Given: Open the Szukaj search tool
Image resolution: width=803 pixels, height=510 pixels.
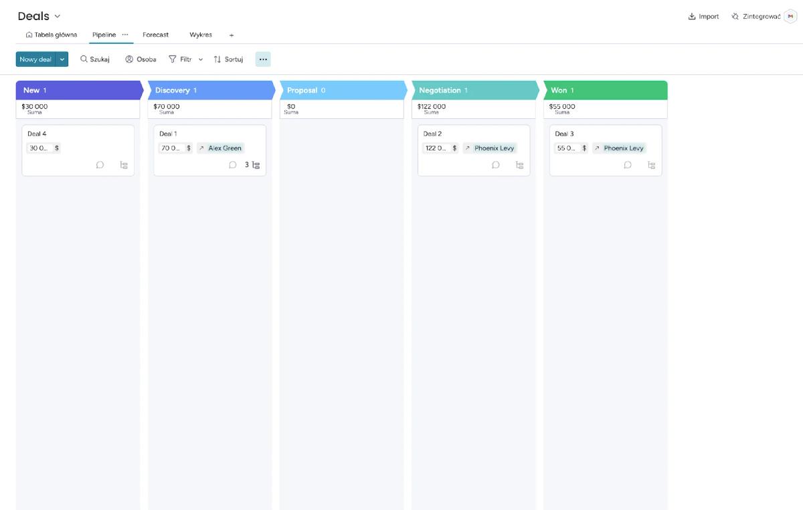Looking at the screenshot, I should (95, 59).
